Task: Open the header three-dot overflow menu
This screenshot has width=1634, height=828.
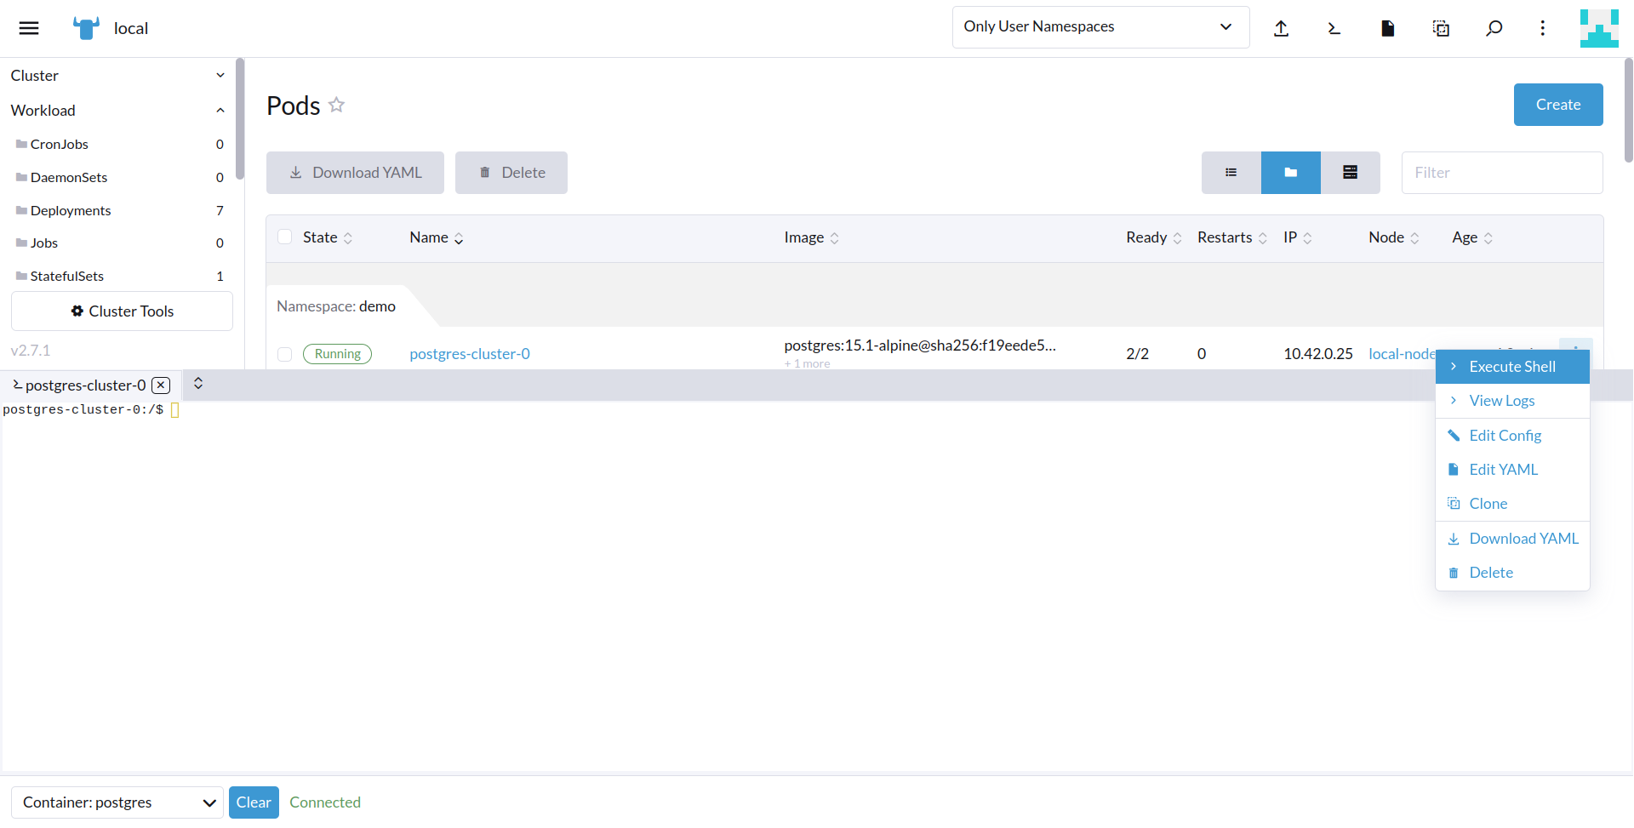Action: pyautogui.click(x=1542, y=27)
